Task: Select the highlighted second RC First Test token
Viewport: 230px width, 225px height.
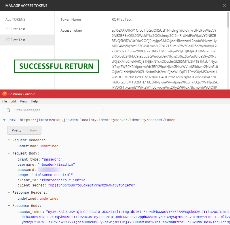Action: [16, 40]
